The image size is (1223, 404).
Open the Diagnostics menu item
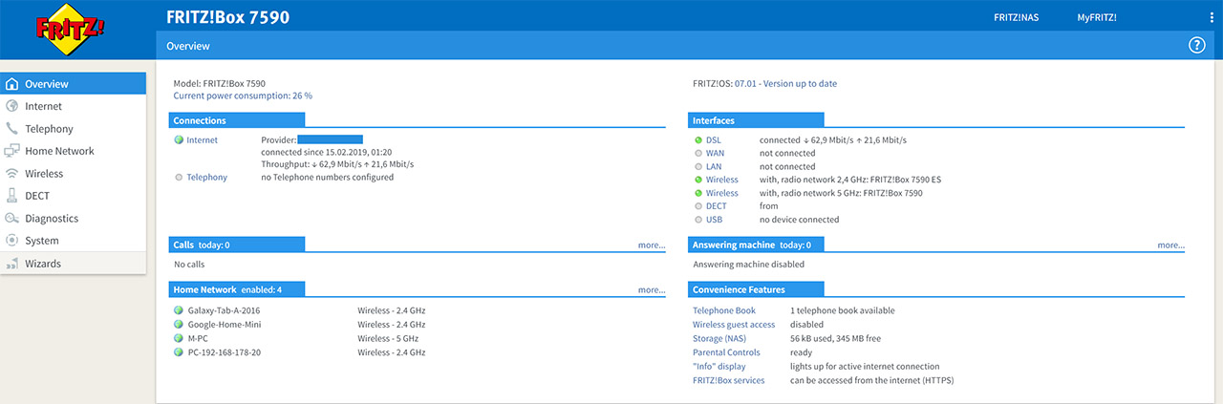click(74, 219)
